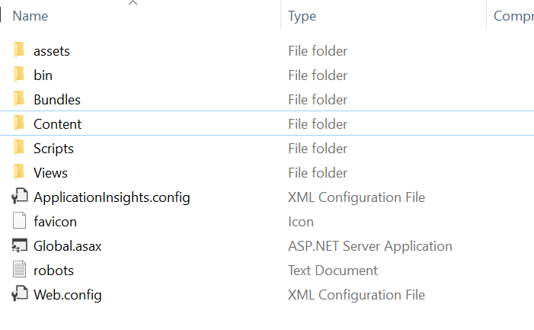Select the Web.config file icon
The height and width of the screenshot is (330, 534).
pos(19,294)
